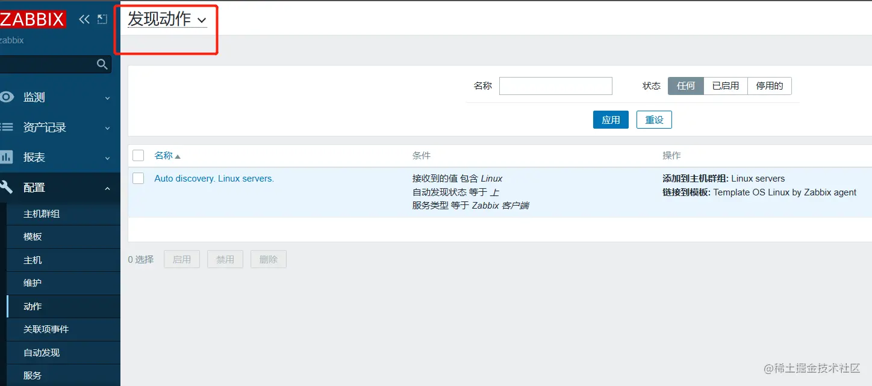Click the list icon beside 资产记录

(x=7, y=127)
